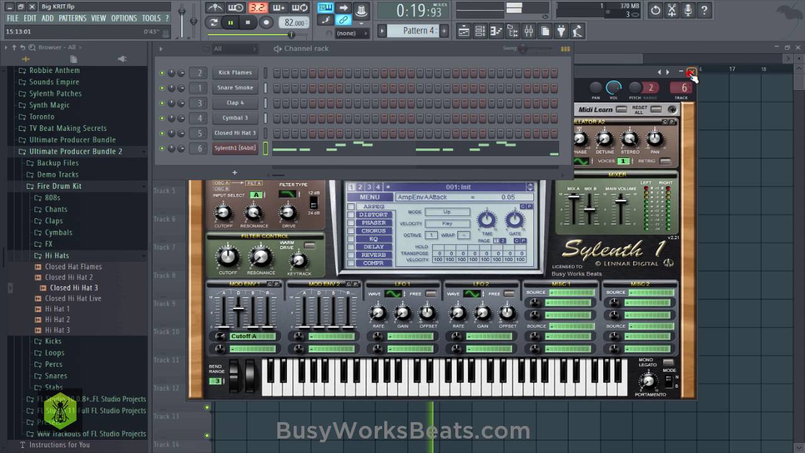
Task: Click the tempo field showing 82.000
Action: click(294, 23)
